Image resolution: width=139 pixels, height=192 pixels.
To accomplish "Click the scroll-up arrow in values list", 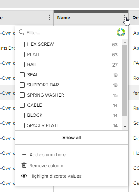I will (125, 42).
